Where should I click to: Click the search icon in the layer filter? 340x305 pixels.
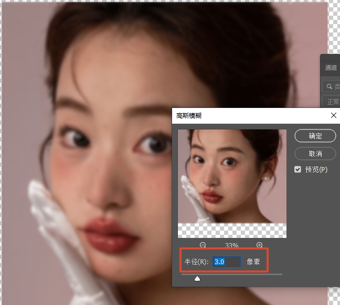(x=329, y=86)
